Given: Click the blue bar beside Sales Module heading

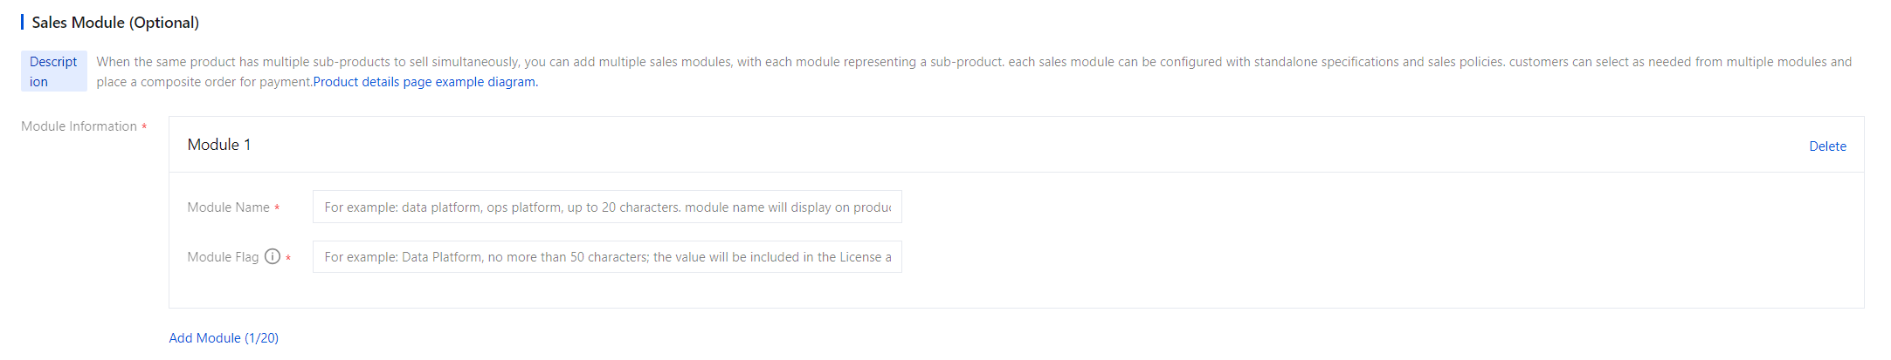Looking at the screenshot, I should coord(22,22).
